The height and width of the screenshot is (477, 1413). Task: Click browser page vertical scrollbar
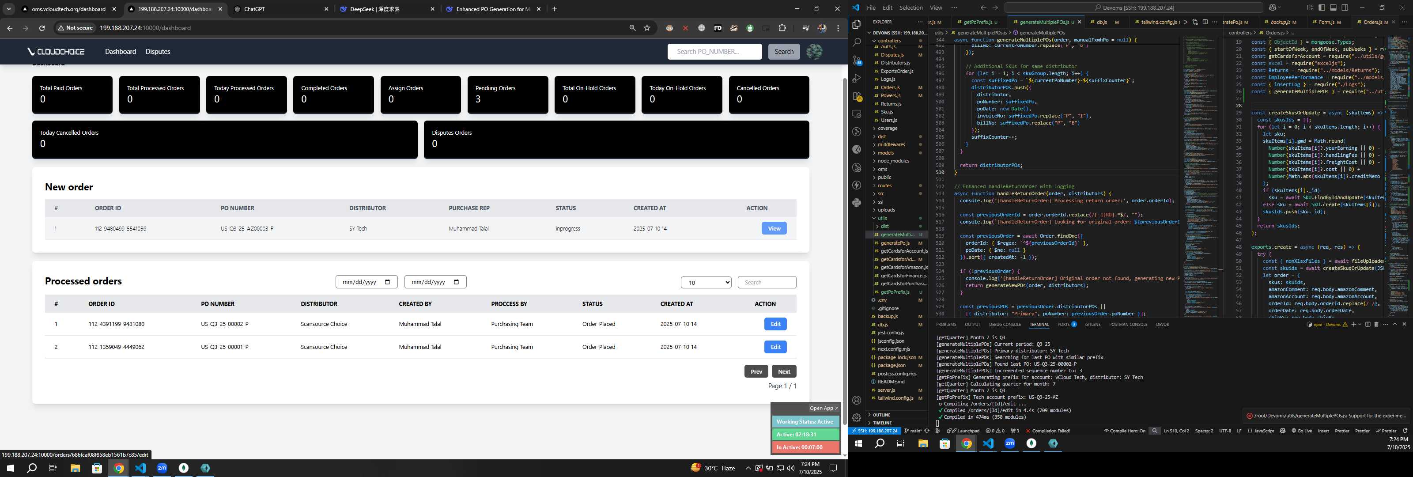(845, 251)
